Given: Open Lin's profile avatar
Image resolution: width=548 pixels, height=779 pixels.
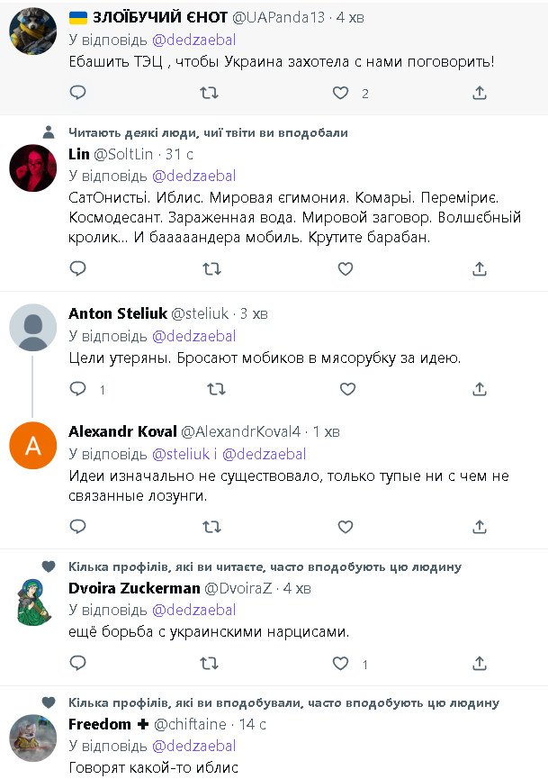Looking at the screenshot, I should 32,167.
